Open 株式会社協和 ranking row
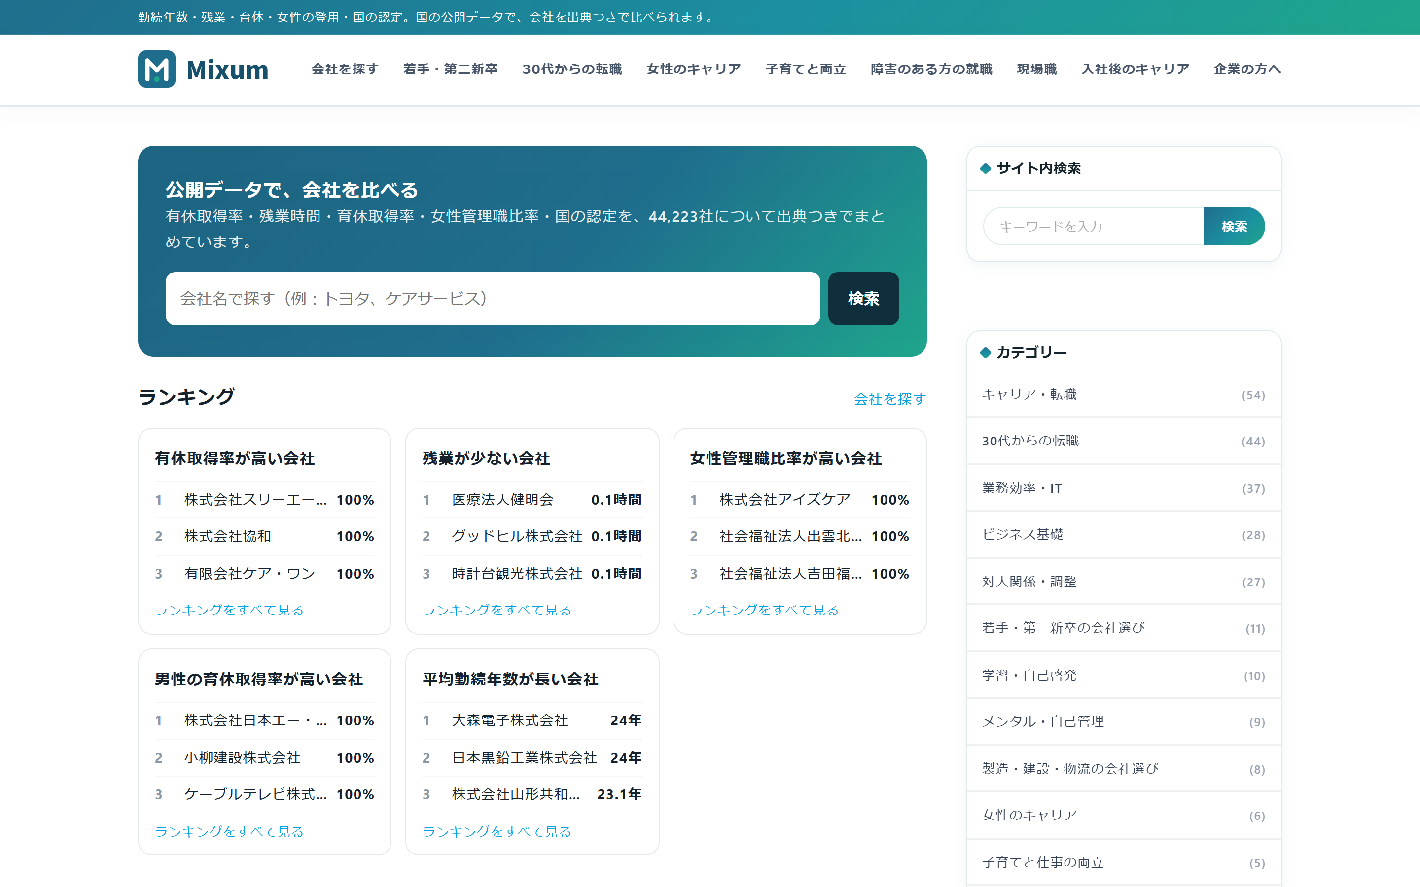The width and height of the screenshot is (1420, 887). click(x=265, y=536)
